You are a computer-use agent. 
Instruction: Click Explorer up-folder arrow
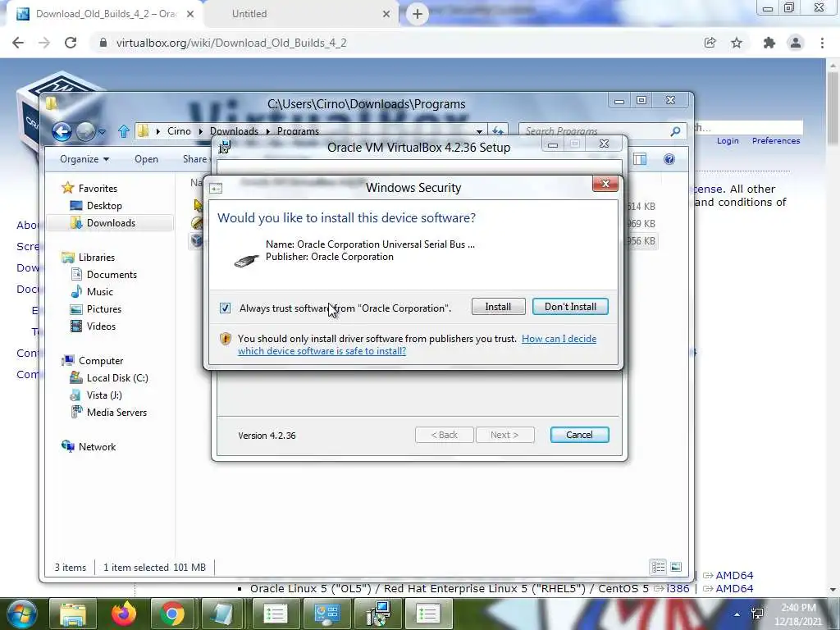click(x=123, y=131)
